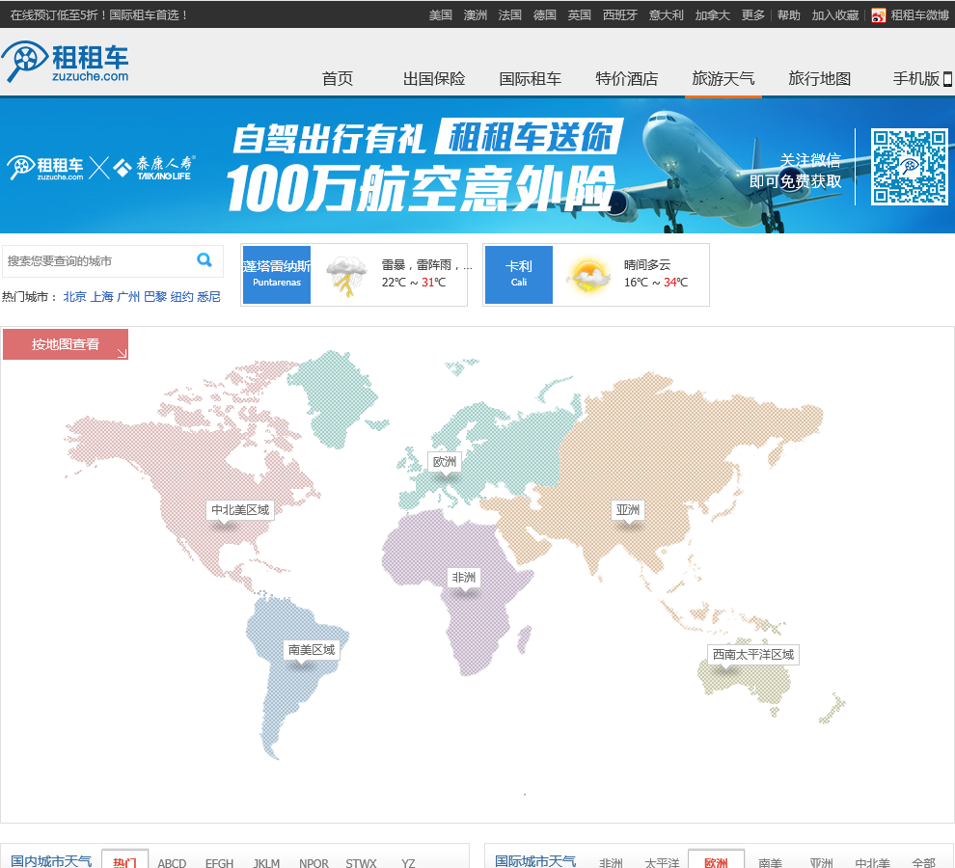The width and height of the screenshot is (955, 868).
Task: Click the 加入收藏 link
Action: pyautogui.click(x=834, y=15)
